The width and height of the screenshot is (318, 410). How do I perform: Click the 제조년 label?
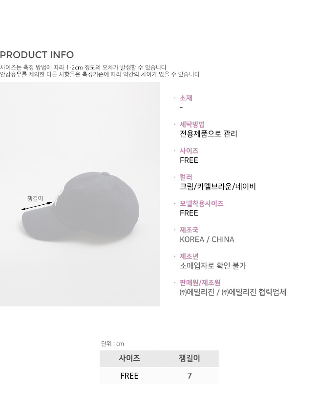189,256
